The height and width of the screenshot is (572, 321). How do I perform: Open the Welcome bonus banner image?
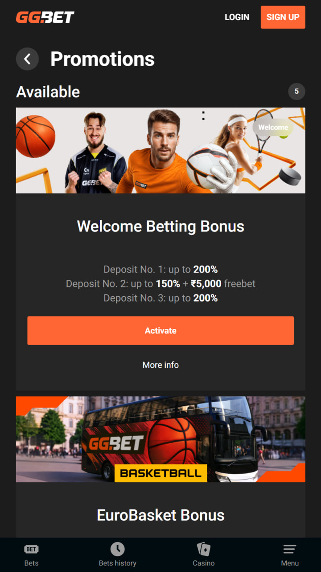[x=160, y=150]
